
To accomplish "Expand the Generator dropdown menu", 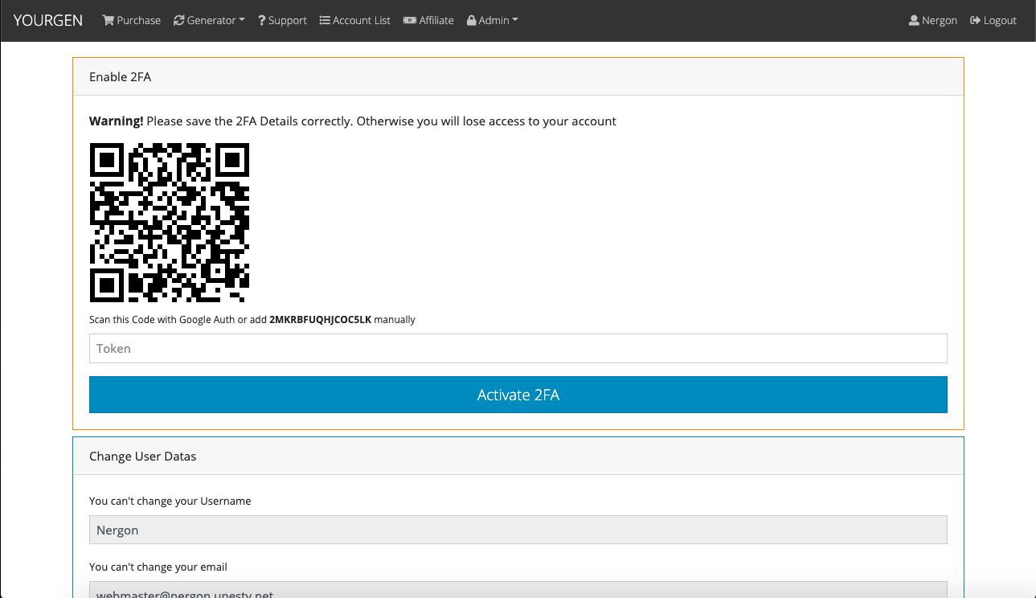I will tap(209, 20).
